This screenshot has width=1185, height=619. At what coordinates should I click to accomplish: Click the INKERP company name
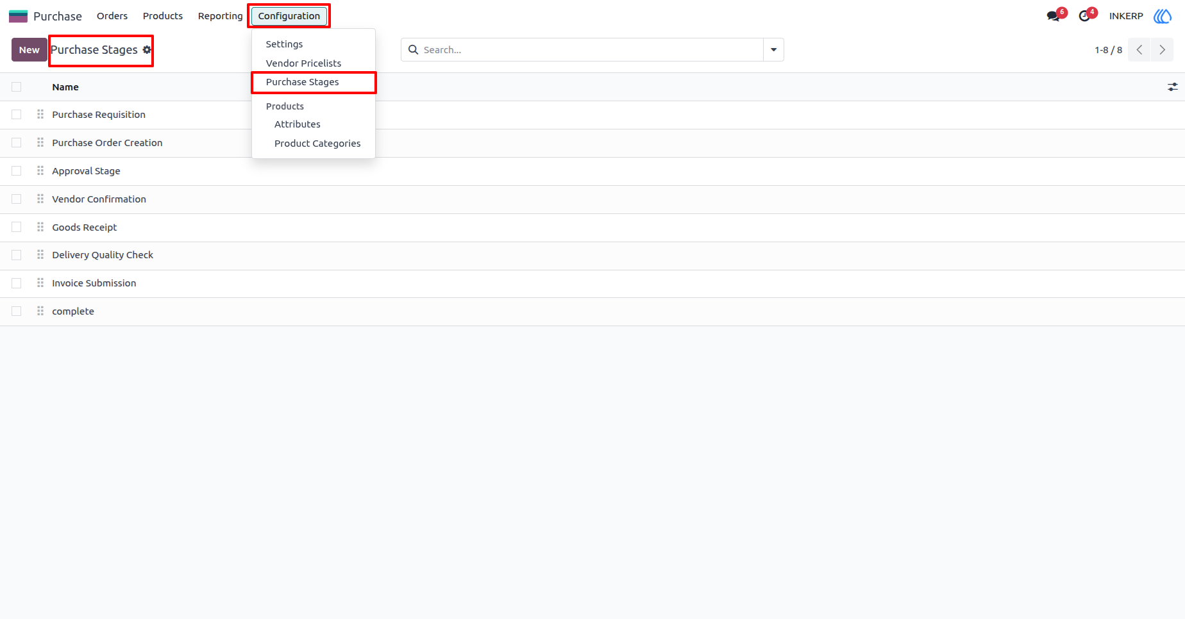pos(1126,16)
